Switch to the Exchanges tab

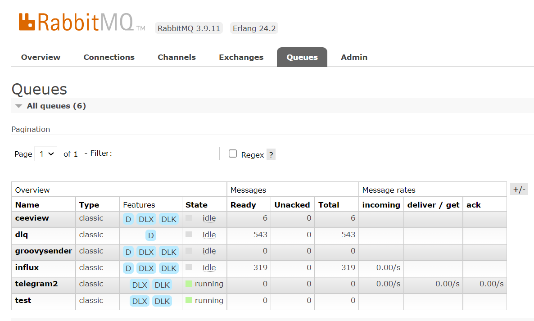tap(241, 57)
